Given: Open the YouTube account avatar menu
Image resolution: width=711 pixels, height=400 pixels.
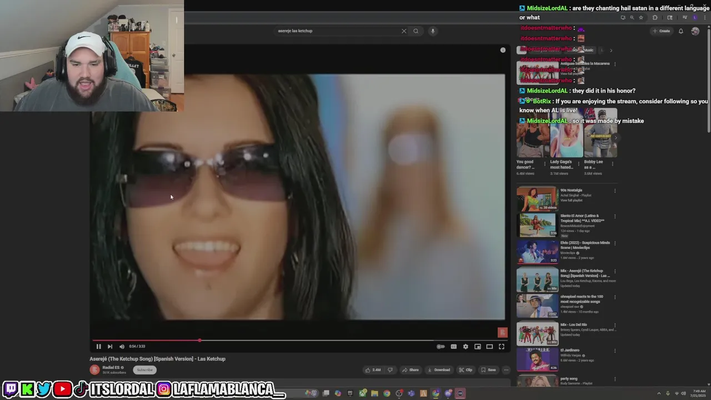Looking at the screenshot, I should [x=695, y=31].
